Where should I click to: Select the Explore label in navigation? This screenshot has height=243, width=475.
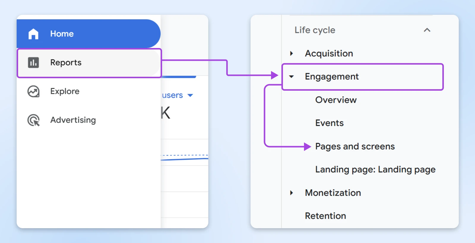tap(65, 91)
